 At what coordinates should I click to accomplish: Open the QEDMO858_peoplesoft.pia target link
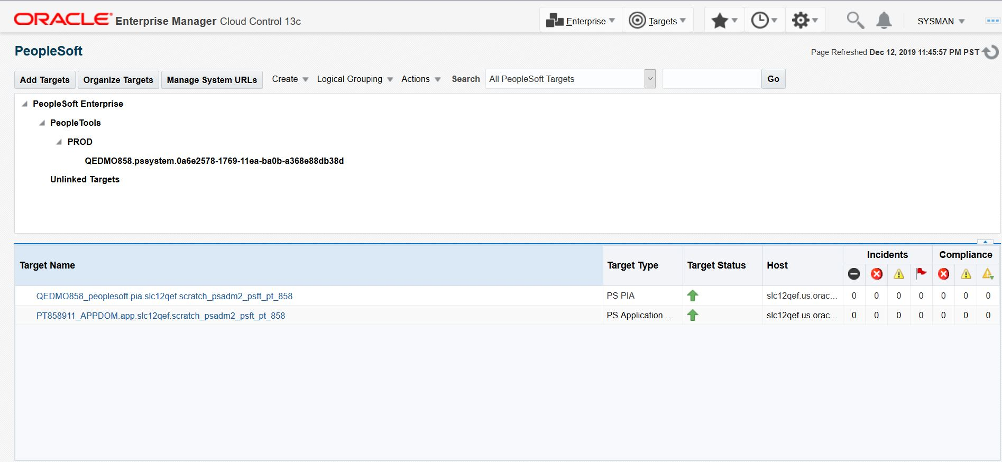pyautogui.click(x=164, y=296)
